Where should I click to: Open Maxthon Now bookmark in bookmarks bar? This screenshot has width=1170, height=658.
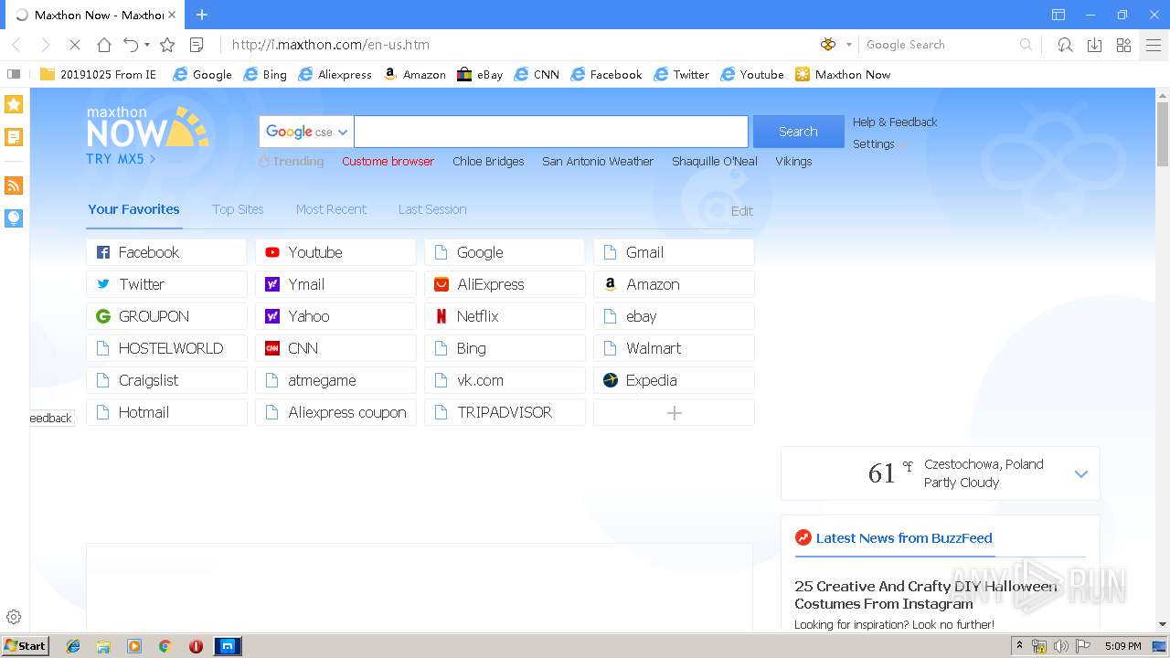(x=843, y=75)
